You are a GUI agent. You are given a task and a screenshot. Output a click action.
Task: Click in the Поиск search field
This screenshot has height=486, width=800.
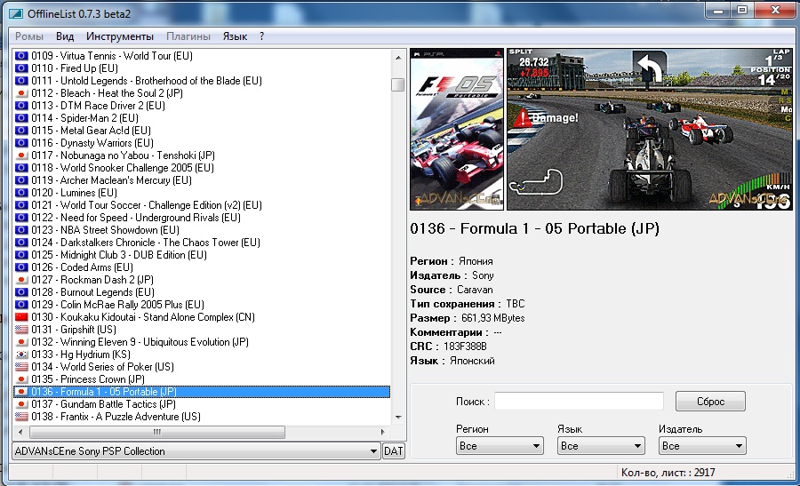pyautogui.click(x=579, y=402)
